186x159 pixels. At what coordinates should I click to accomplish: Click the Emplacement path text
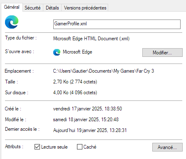[x=104, y=71]
